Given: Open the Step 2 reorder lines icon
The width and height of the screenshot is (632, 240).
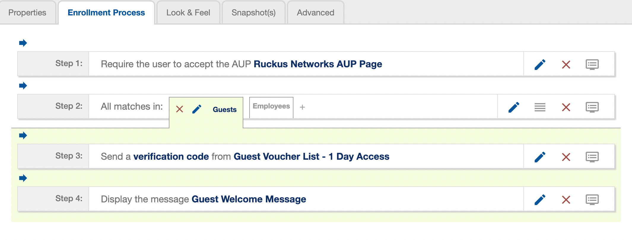Looking at the screenshot, I should point(540,107).
